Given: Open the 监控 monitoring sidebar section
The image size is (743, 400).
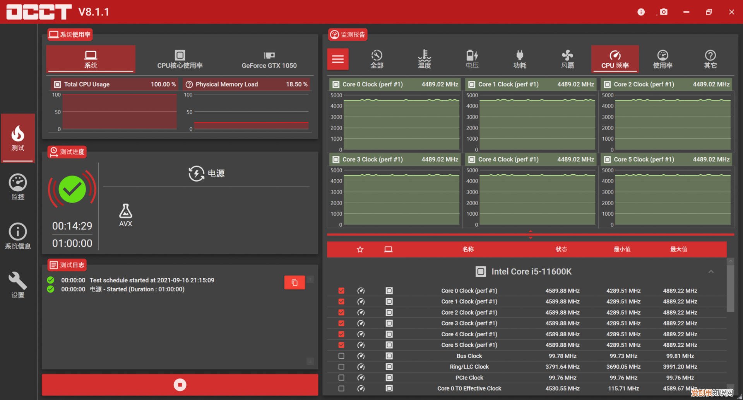Looking at the screenshot, I should coord(18,187).
